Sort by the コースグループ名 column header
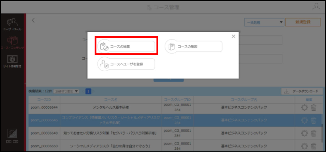This screenshot has height=152, width=326. click(x=244, y=100)
